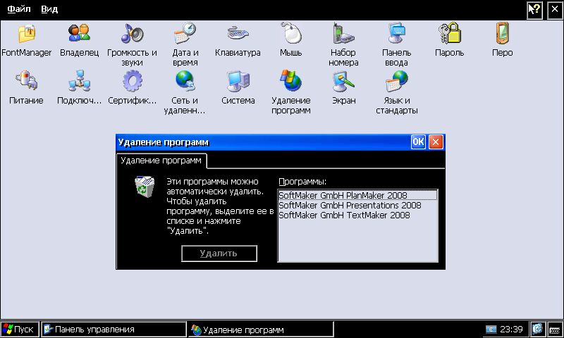Switch to Панель управления taskbar button

[x=114, y=329]
